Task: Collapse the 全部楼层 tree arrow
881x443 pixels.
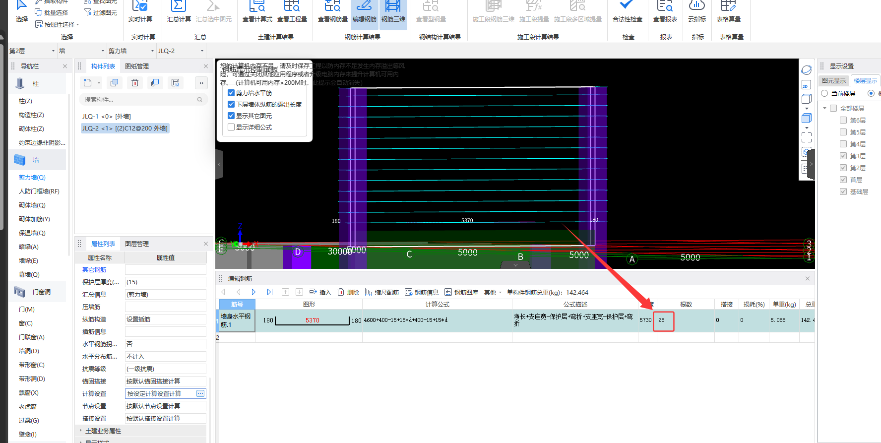Action: tap(824, 108)
